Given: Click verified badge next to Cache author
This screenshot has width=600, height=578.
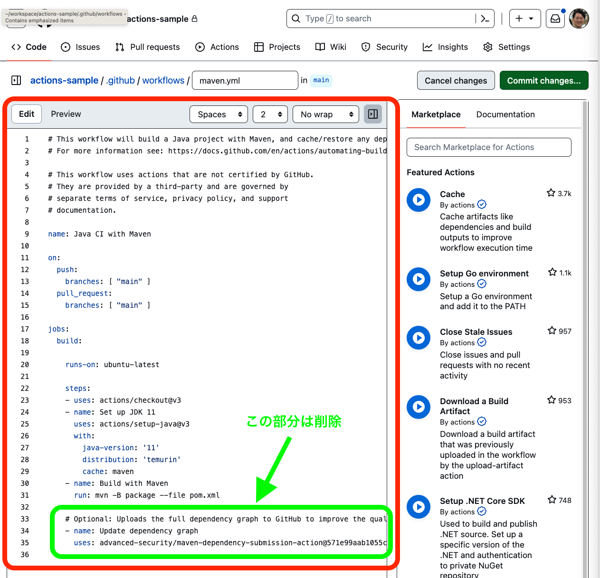Looking at the screenshot, I should (482, 204).
